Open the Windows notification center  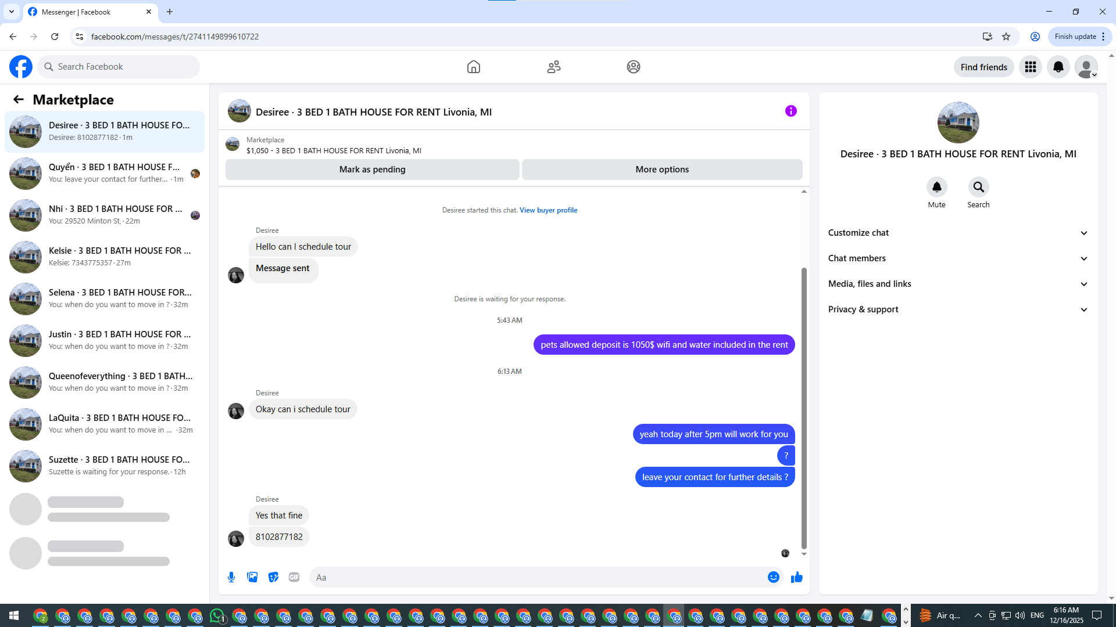click(x=1097, y=615)
